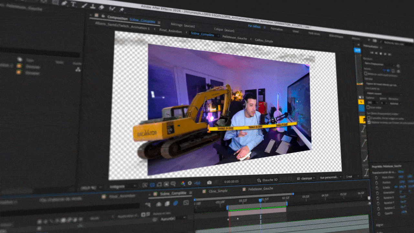
Task: Click the blue current-time indicator in timeline
Action: click(260, 200)
